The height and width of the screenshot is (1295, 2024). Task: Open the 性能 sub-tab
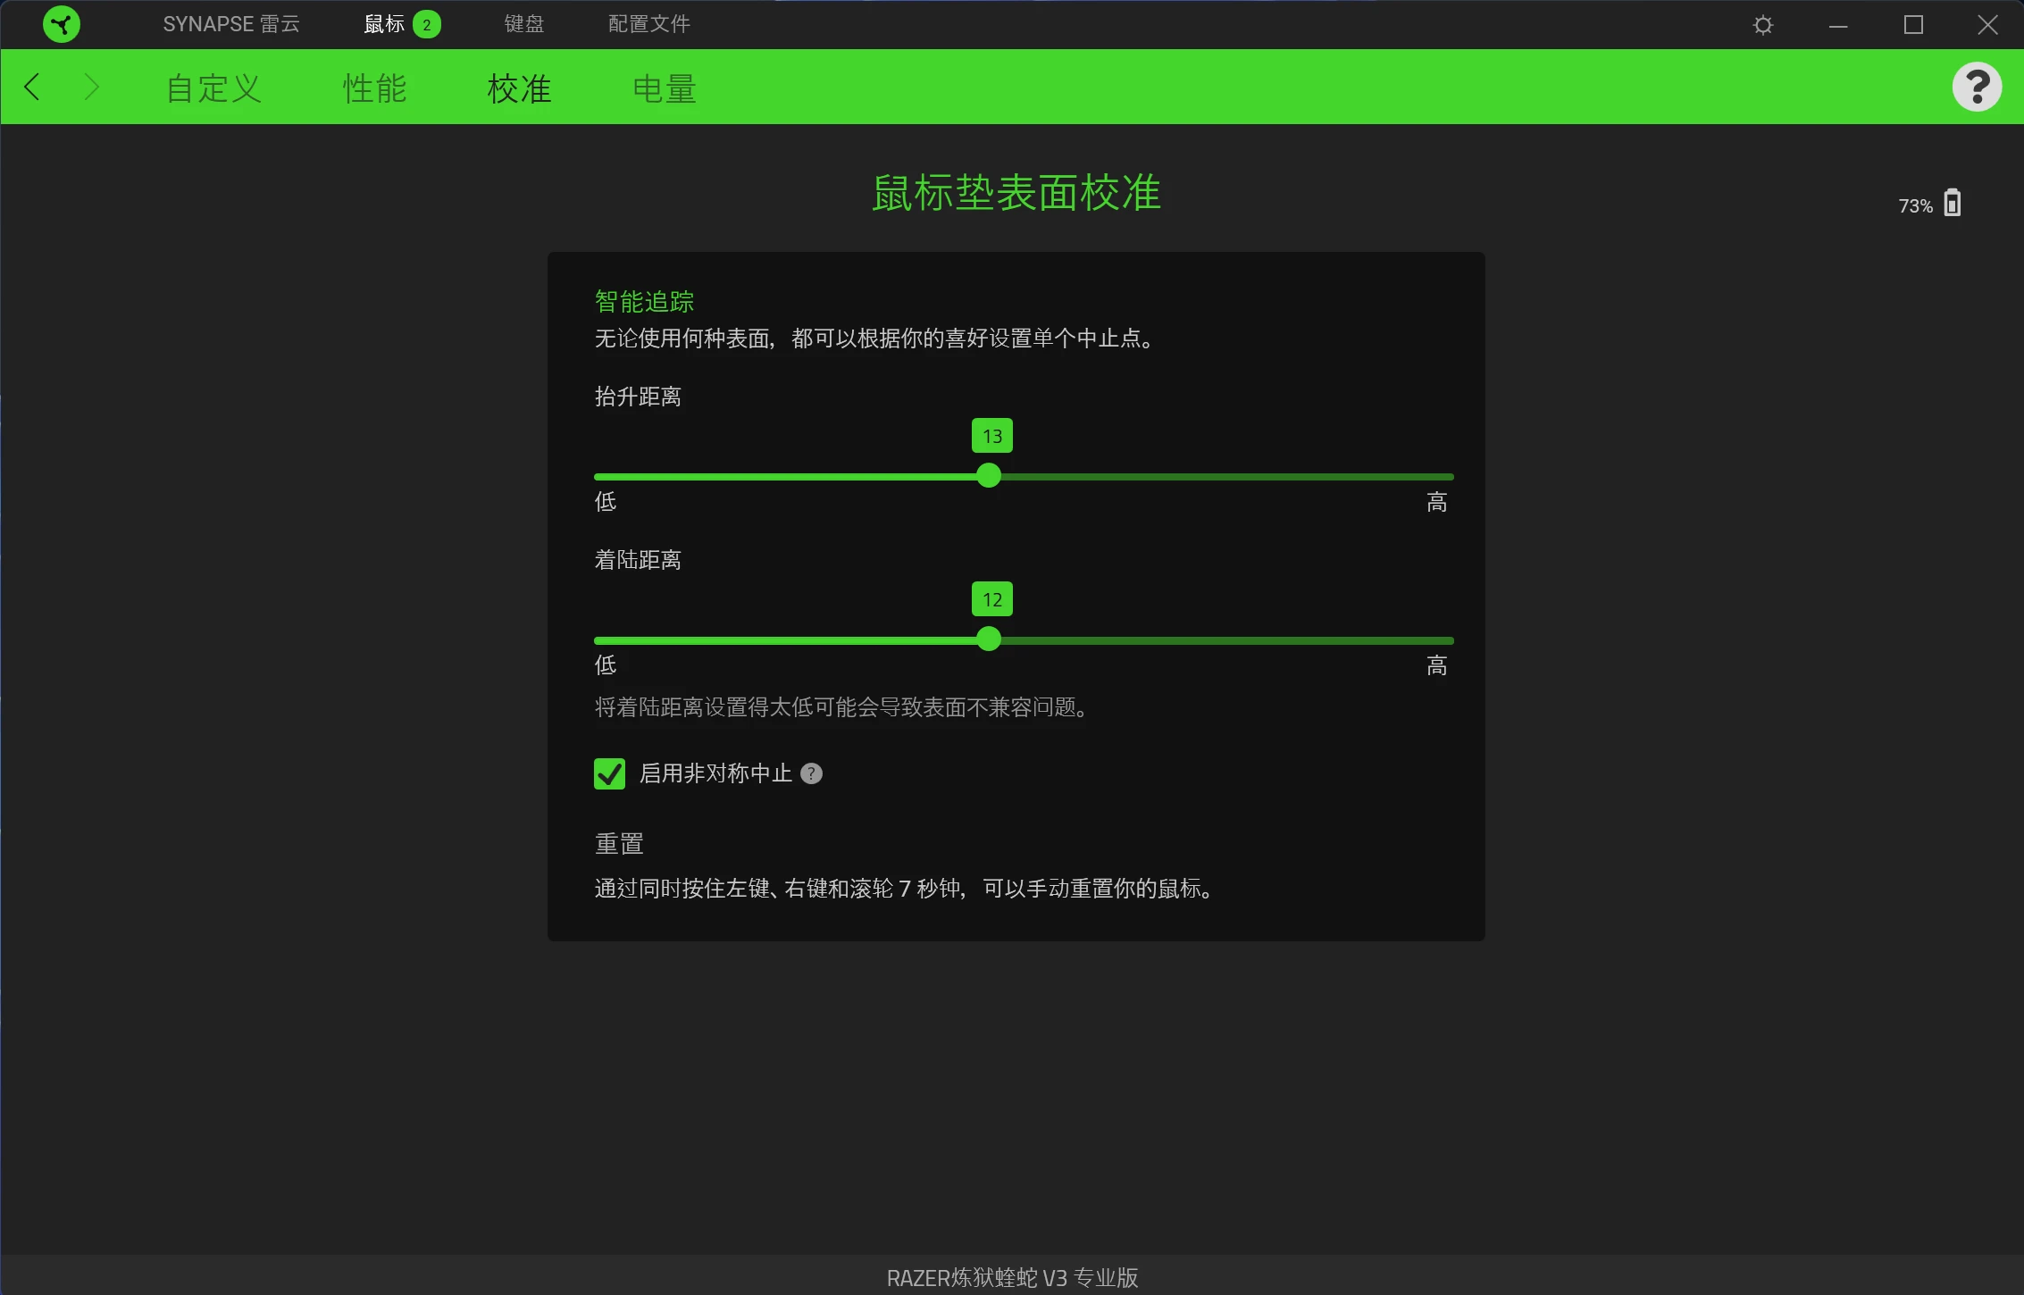[375, 88]
